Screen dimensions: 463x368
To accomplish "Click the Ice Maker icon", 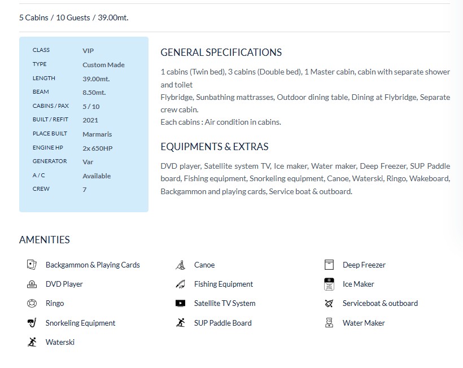I will (x=329, y=284).
